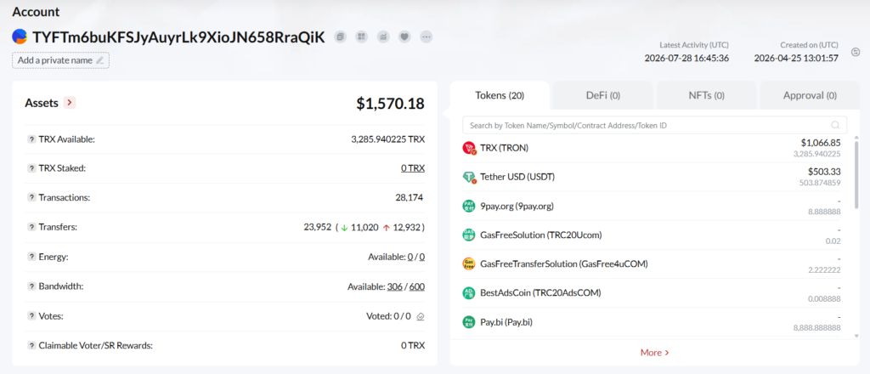Click the token list scroll up arrow
Screen dimensions: 870x374
point(856,137)
